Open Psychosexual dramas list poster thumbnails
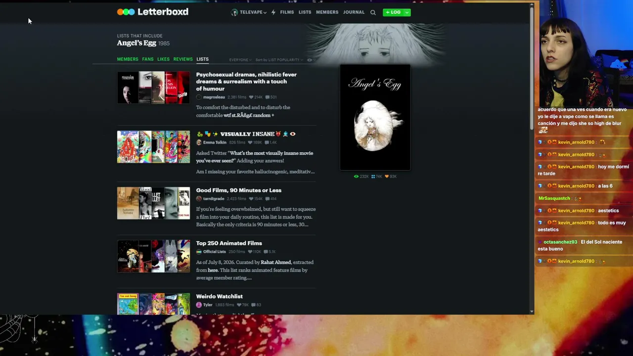This screenshot has height=356, width=633. point(153,88)
